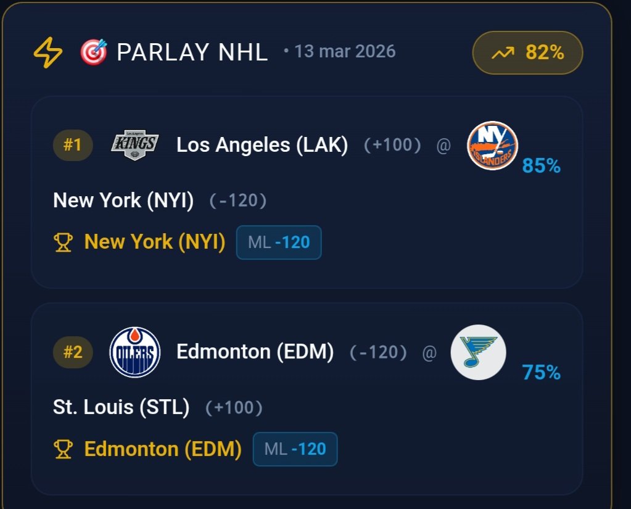The image size is (631, 509).
Task: Click the St. Louis Blues logo
Action: (478, 352)
